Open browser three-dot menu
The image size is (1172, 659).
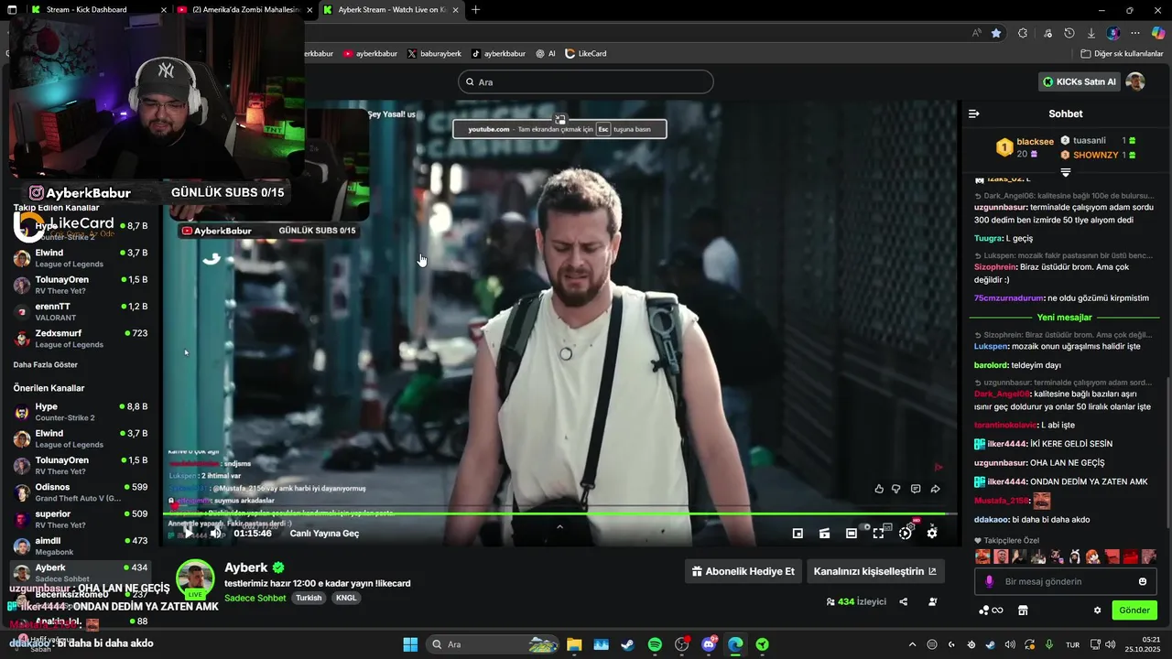1135,33
